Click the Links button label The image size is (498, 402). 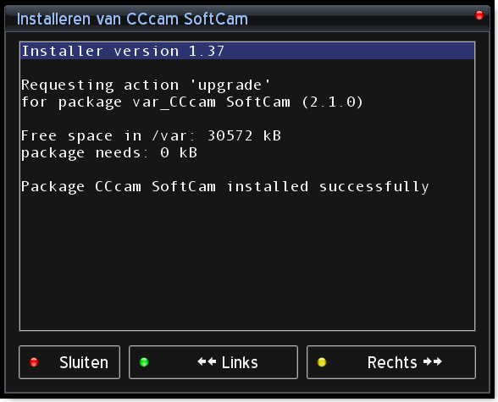(x=240, y=362)
